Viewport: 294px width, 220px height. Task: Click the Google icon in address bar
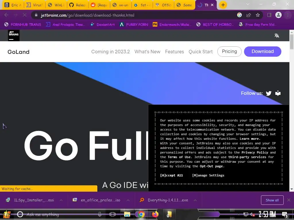click(x=239, y=15)
